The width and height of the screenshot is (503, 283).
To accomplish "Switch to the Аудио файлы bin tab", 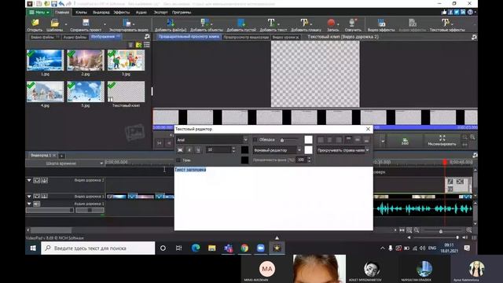I will [75, 37].
